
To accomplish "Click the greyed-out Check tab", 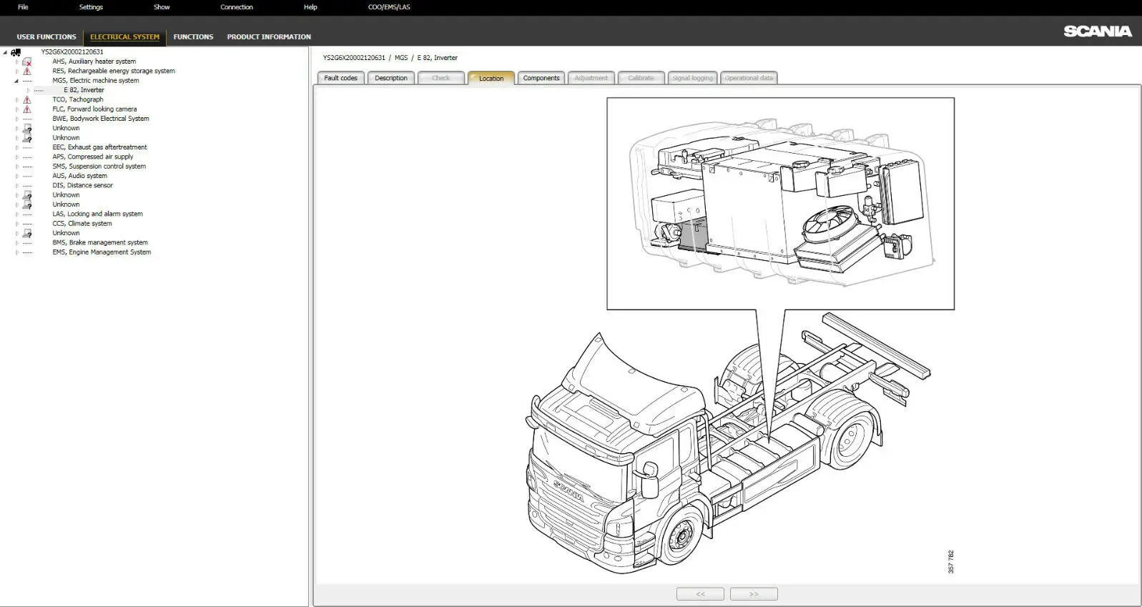I will pyautogui.click(x=441, y=78).
